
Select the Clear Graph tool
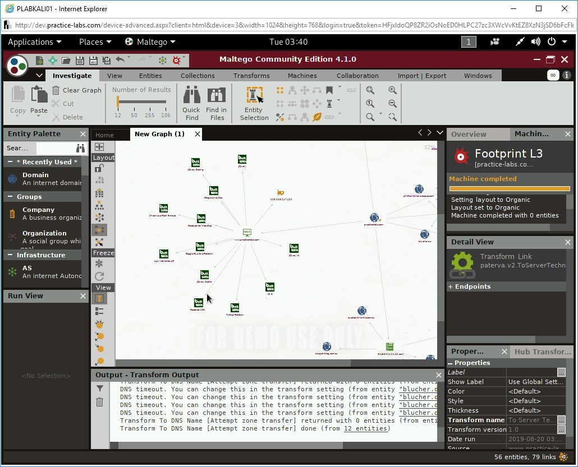(76, 90)
